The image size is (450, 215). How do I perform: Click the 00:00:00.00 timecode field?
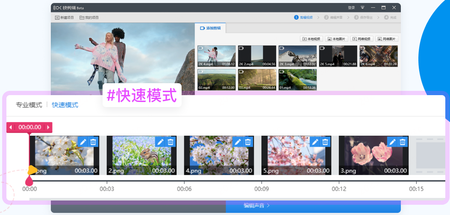29,127
